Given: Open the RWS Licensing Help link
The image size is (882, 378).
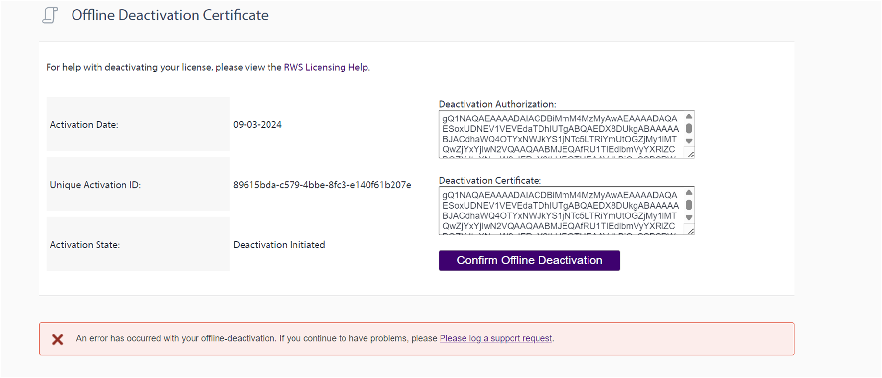Looking at the screenshot, I should [326, 67].
